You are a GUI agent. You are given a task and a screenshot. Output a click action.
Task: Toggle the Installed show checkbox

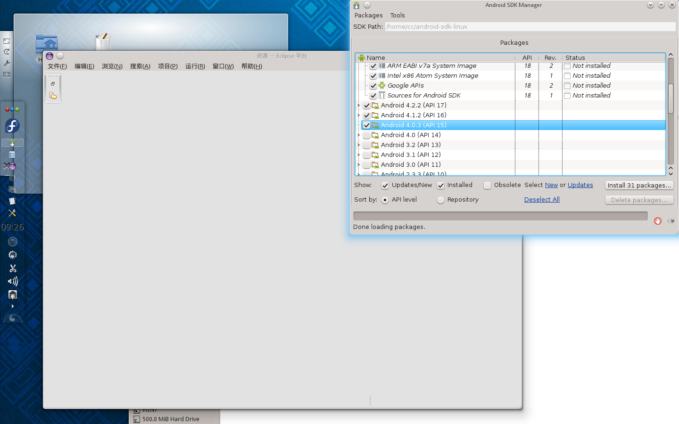[440, 186]
